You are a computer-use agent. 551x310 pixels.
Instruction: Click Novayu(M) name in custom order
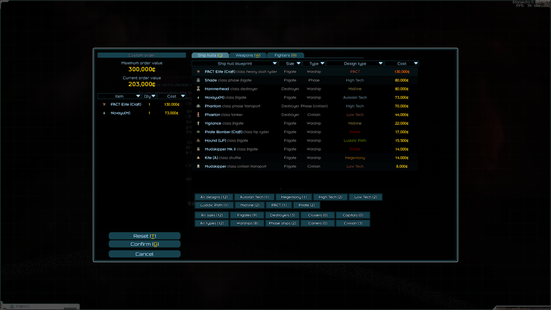point(121,113)
